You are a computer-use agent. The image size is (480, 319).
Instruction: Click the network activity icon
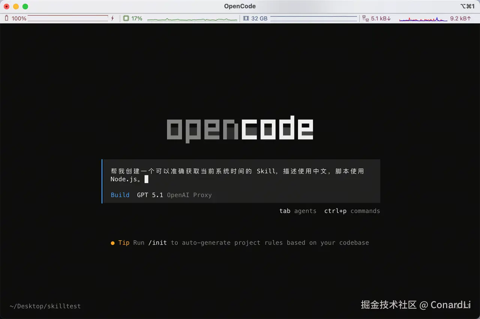366,18
